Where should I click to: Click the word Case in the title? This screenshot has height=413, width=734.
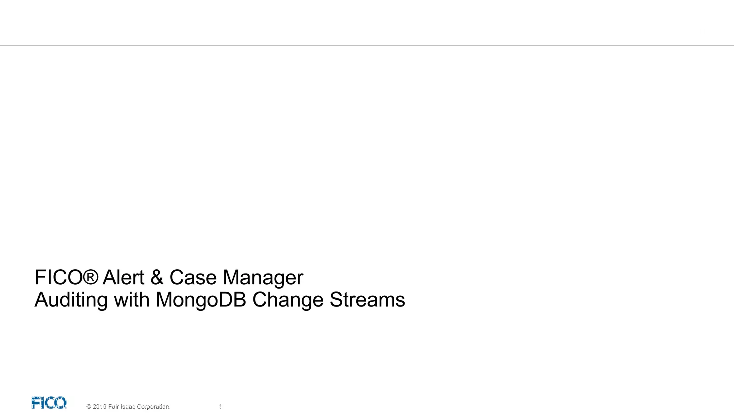point(193,277)
